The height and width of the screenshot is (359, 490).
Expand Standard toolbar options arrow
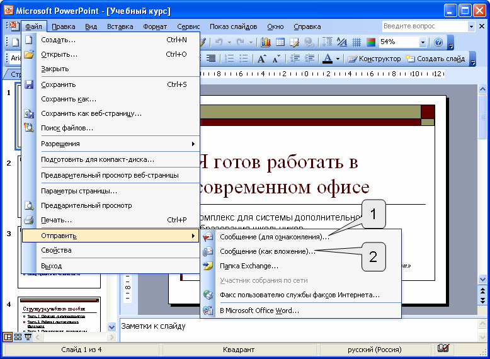[x=450, y=42]
